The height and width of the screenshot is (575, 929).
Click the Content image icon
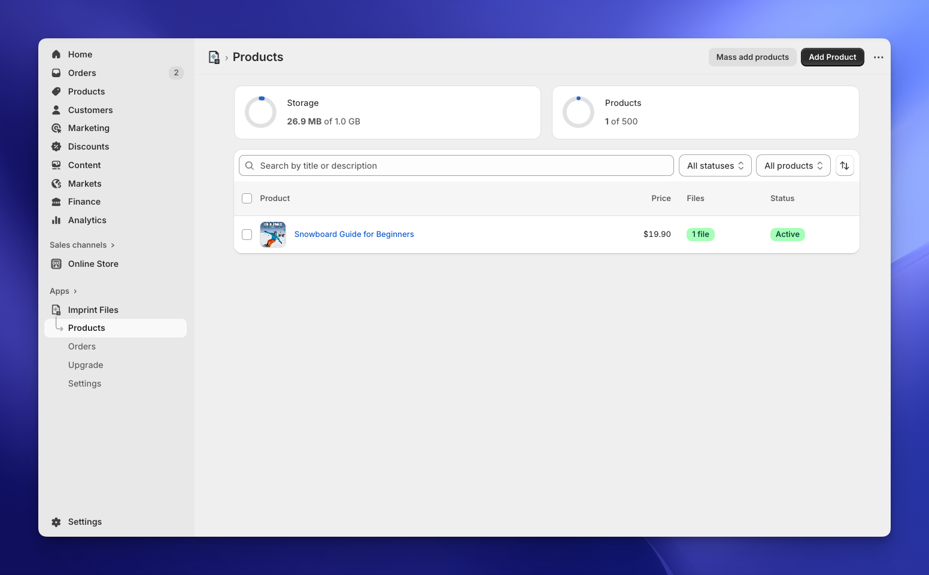point(56,165)
